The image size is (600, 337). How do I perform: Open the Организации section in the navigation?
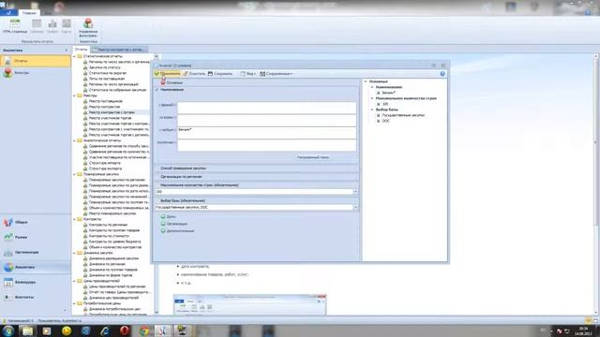[36, 252]
